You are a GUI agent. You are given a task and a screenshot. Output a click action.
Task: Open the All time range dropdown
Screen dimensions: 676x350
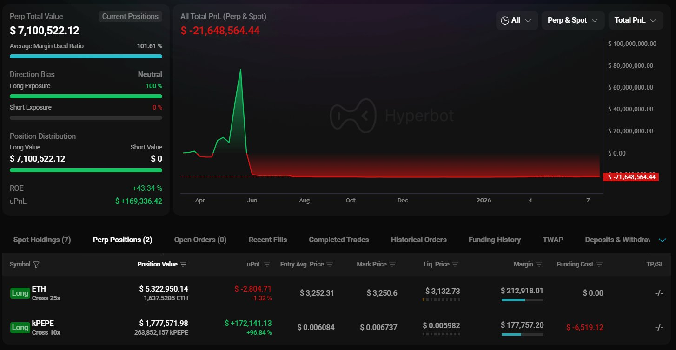[x=517, y=20]
